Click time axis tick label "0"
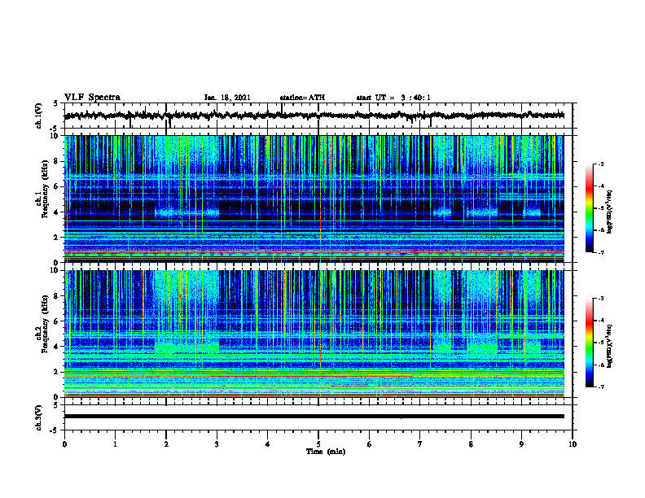The height and width of the screenshot is (498, 645). click(64, 444)
